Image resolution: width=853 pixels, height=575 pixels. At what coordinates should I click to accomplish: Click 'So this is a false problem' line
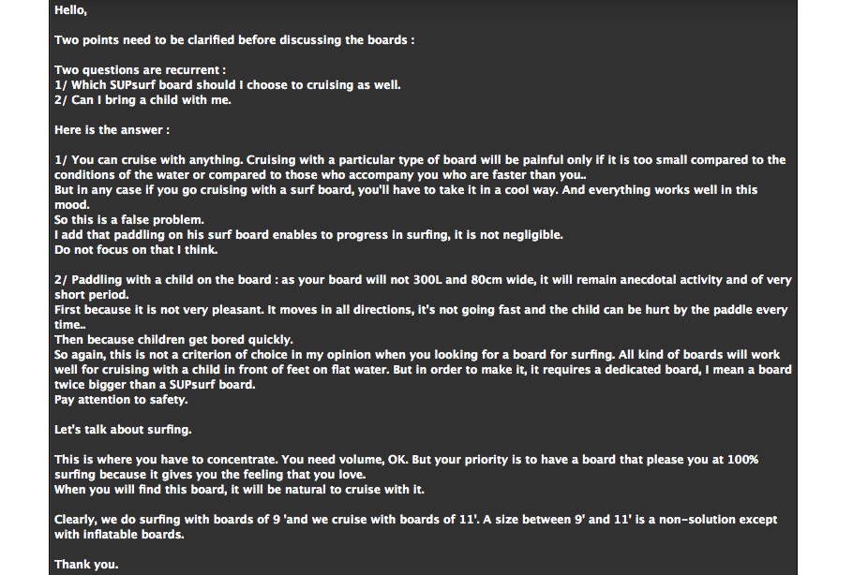pyautogui.click(x=129, y=220)
